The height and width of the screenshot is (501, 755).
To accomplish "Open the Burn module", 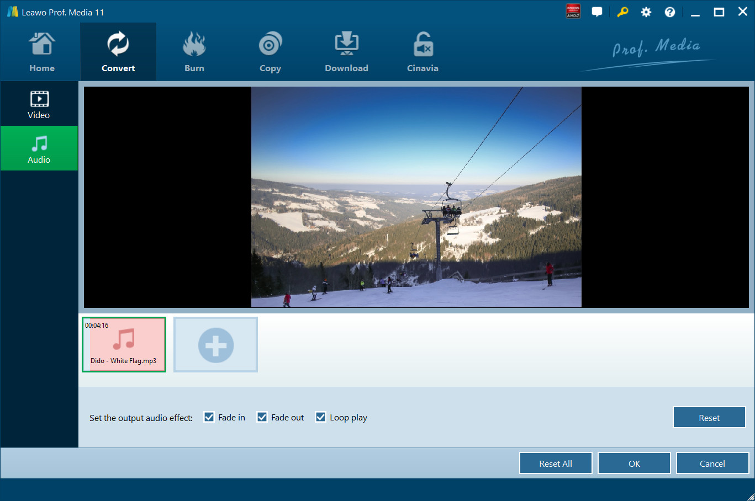I will [194, 52].
